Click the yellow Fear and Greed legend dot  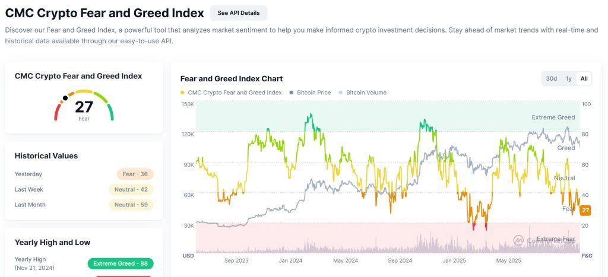[182, 93]
